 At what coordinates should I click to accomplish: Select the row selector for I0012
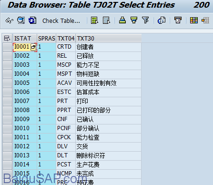coord(7,147)
